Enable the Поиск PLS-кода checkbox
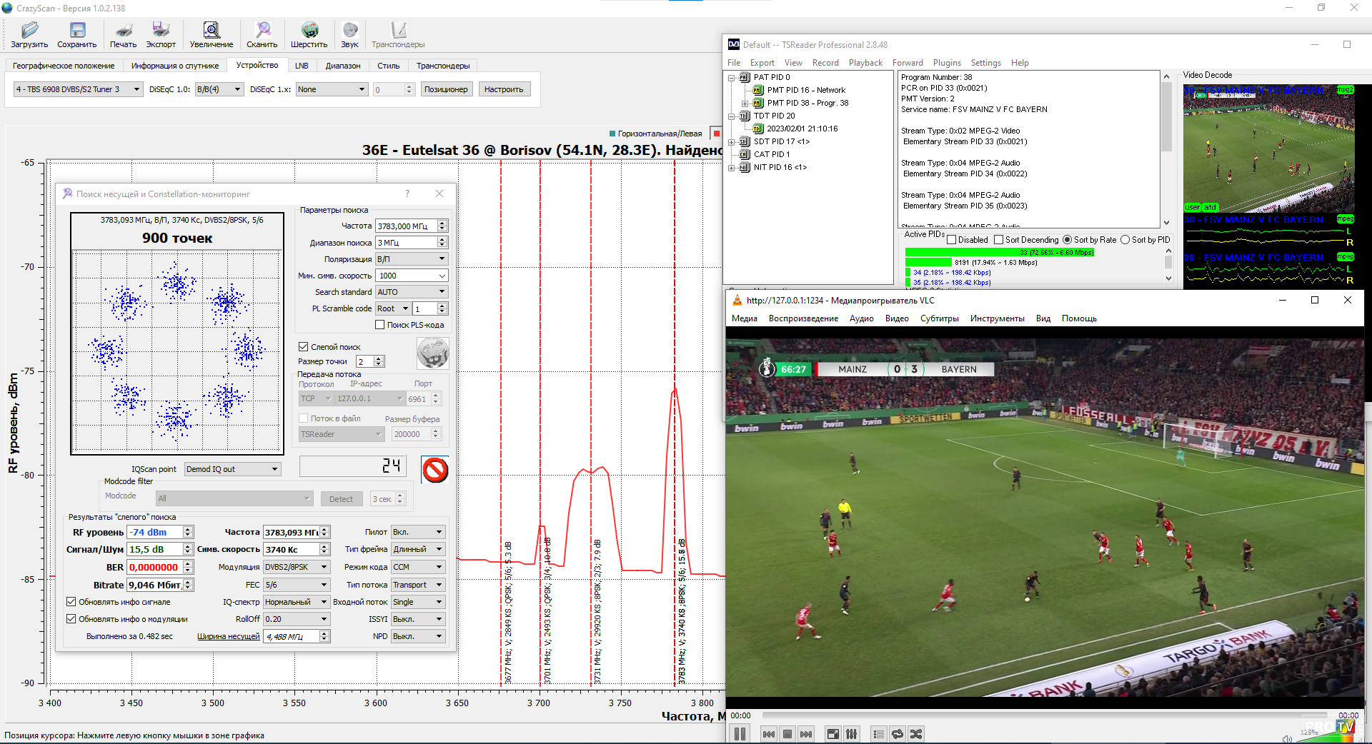Screen dimensions: 1372x744 380,325
